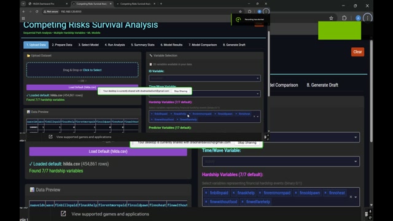Open the small 3. Select Model tab
Image resolution: width=393 pixels, height=221 pixels.
pyautogui.click(x=88, y=45)
